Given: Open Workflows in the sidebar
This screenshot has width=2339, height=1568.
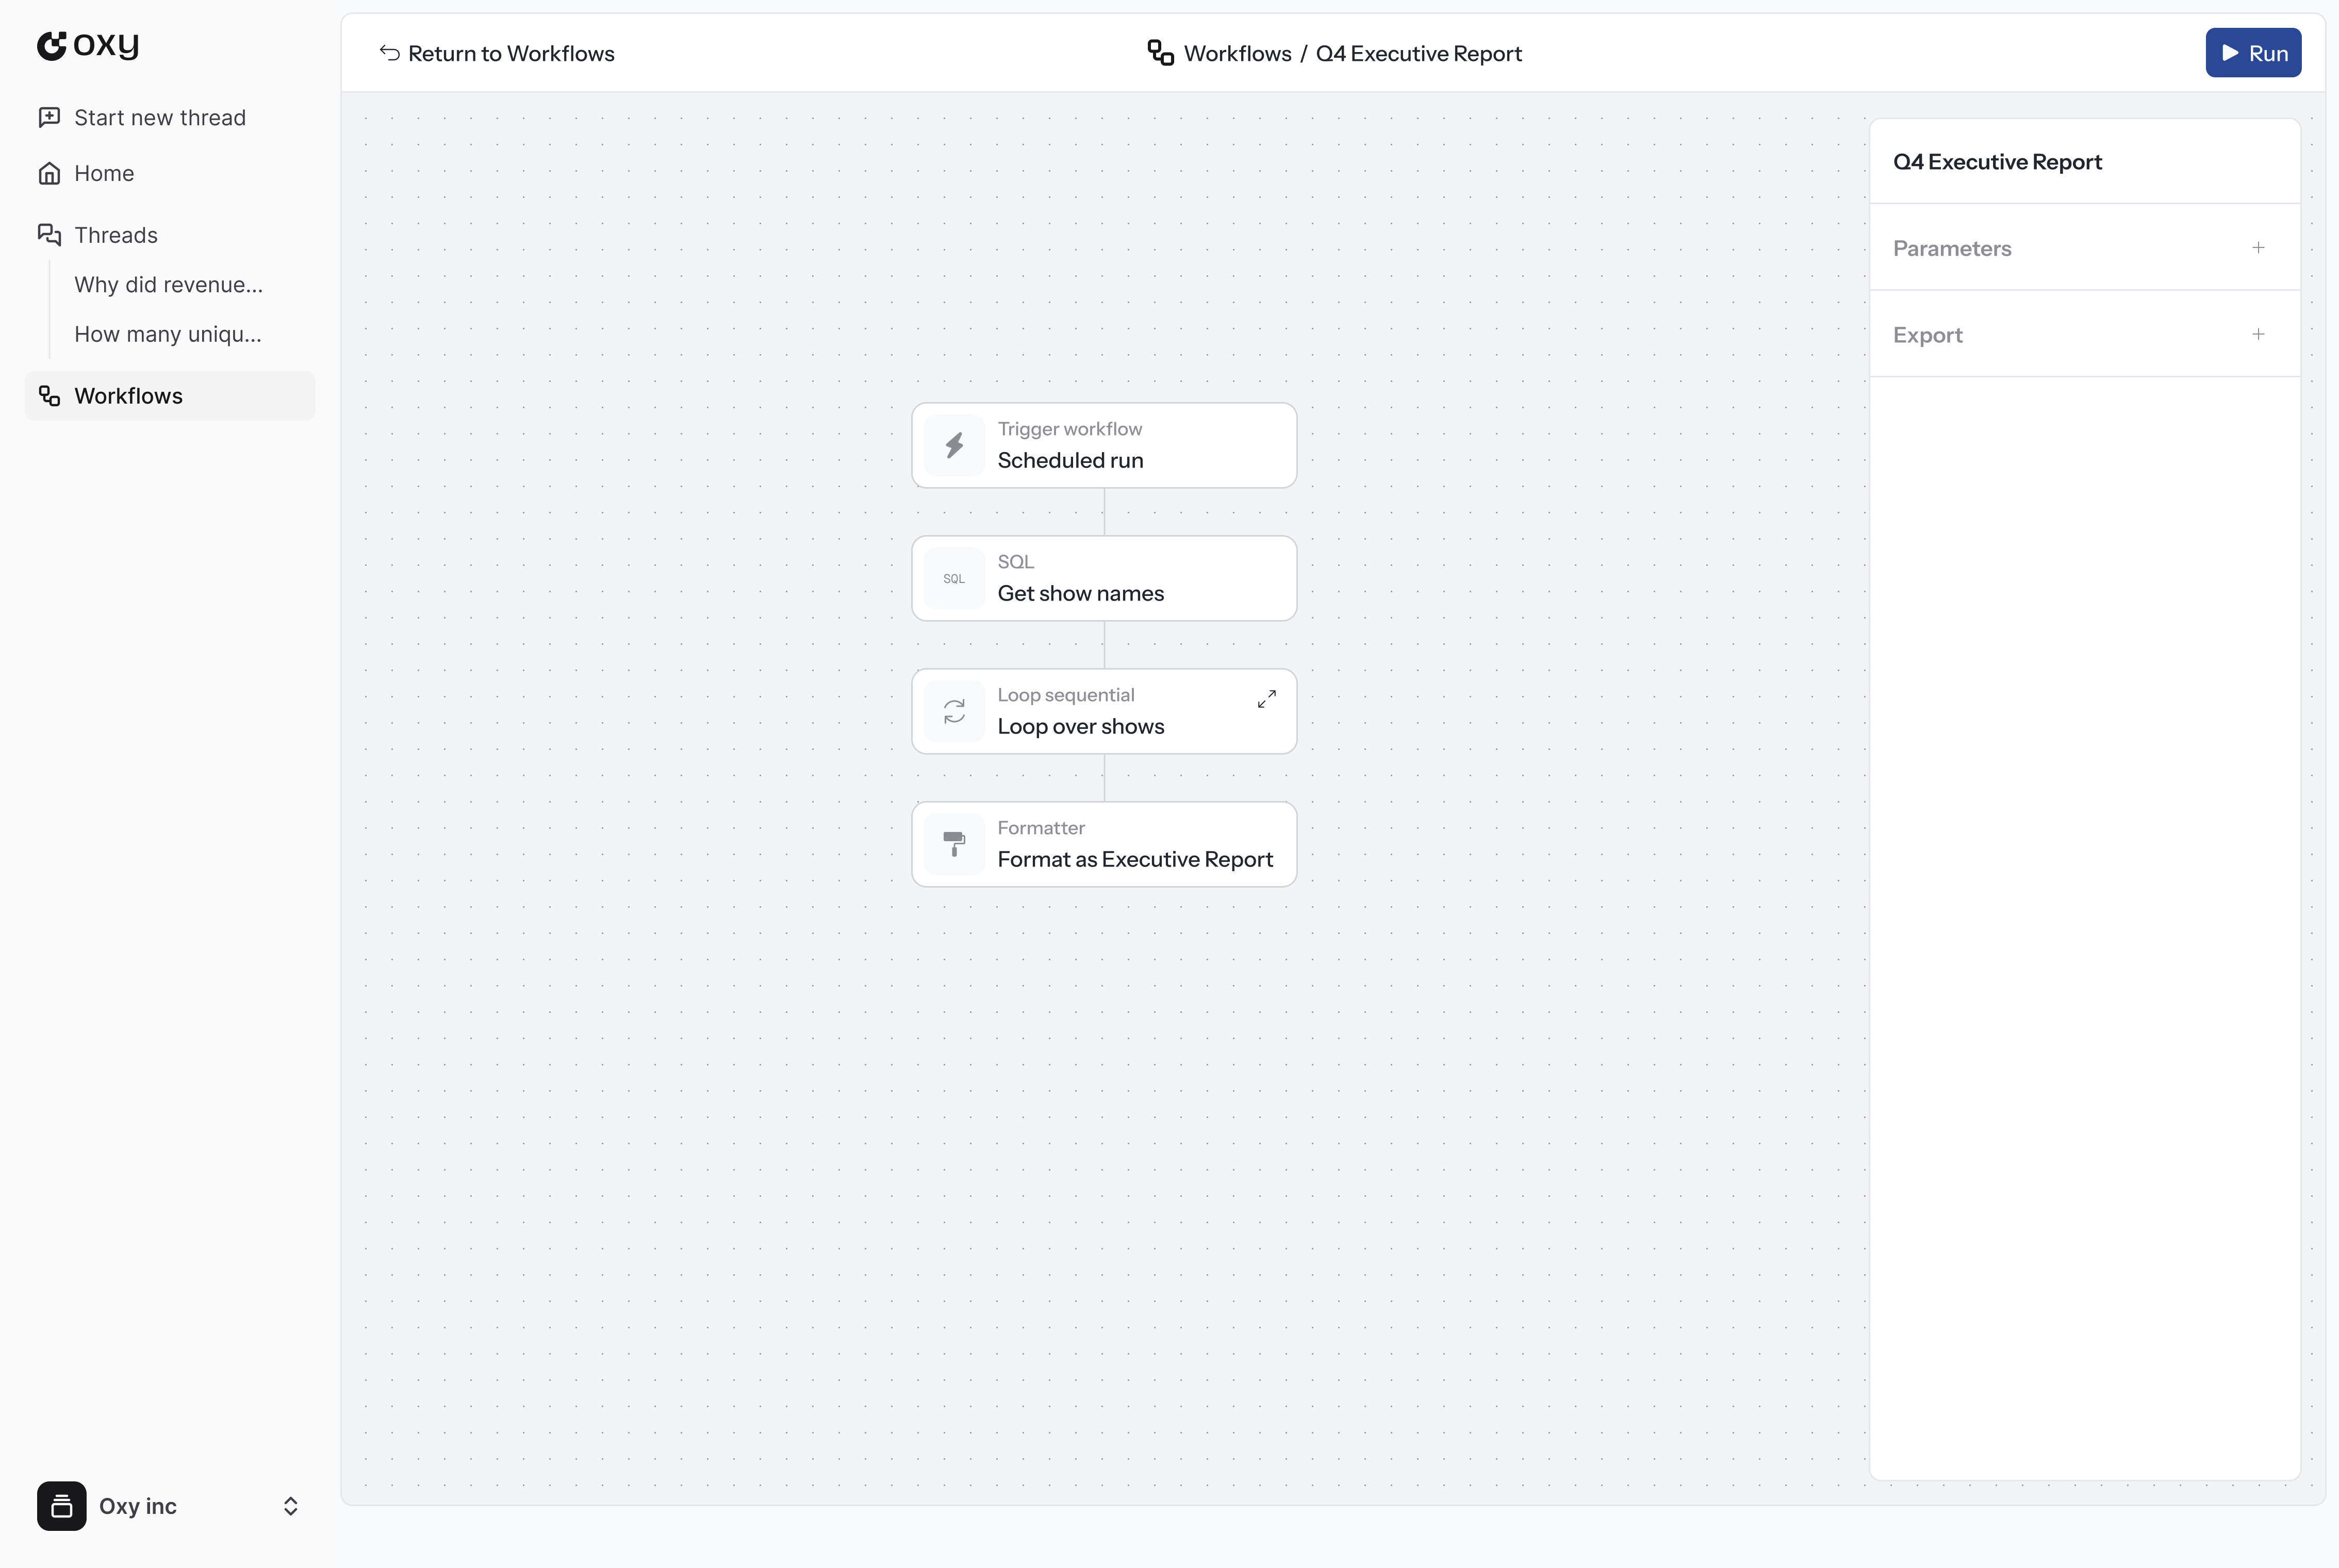Looking at the screenshot, I should coord(128,396).
